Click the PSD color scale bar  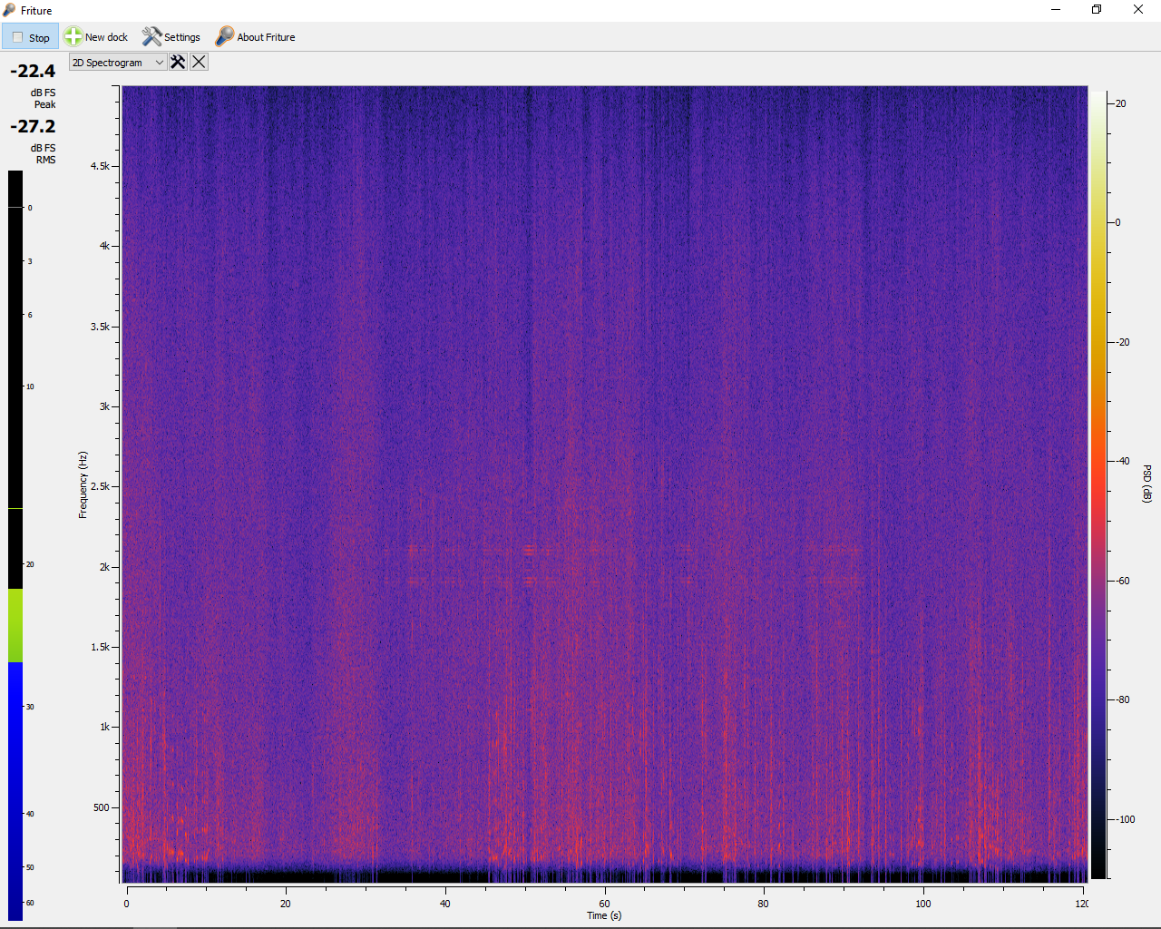(1098, 485)
